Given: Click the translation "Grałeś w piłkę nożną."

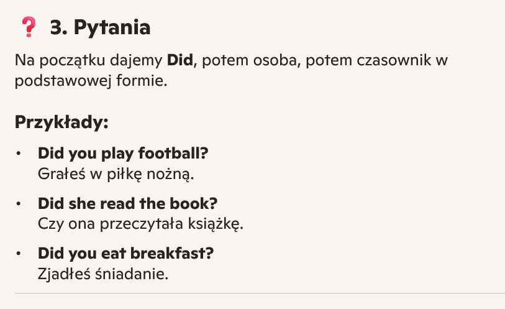Looking at the screenshot, I should (116, 173).
